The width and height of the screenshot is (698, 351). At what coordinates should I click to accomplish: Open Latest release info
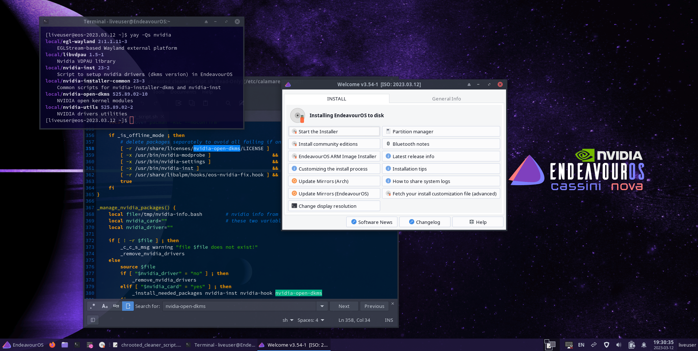coord(441,156)
